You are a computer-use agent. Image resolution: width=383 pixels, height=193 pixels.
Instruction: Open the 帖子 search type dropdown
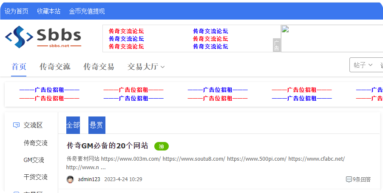pyautogui.click(x=363, y=65)
